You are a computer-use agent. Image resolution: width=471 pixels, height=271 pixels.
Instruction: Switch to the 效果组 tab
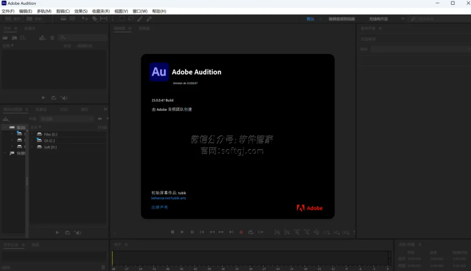point(41,110)
